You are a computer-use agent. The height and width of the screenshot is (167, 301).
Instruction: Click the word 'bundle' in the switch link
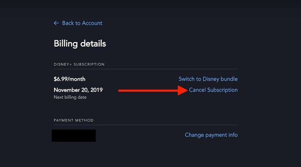pyautogui.click(x=228, y=79)
